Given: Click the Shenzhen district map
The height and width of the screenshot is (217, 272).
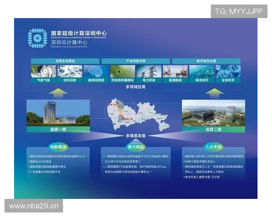Looking at the screenshot, I should [x=138, y=114].
